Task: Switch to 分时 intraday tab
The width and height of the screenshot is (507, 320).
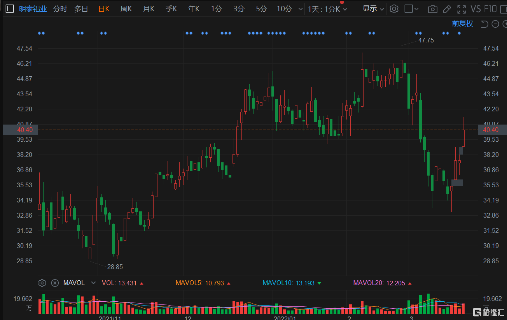Action: click(x=60, y=9)
